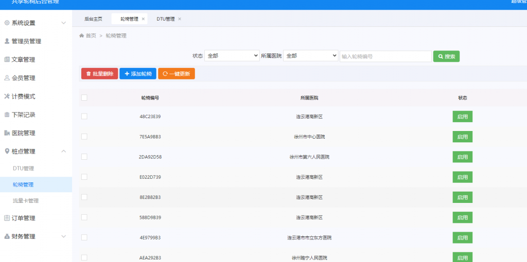
Task: Click the 徐州市中心医院 cell
Action: pyautogui.click(x=309, y=137)
